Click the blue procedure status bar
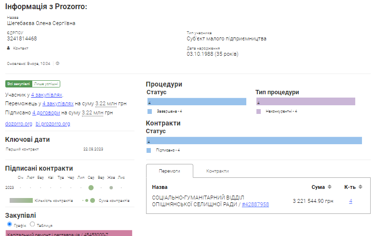This screenshot has width=375, height=236. pos(196,102)
